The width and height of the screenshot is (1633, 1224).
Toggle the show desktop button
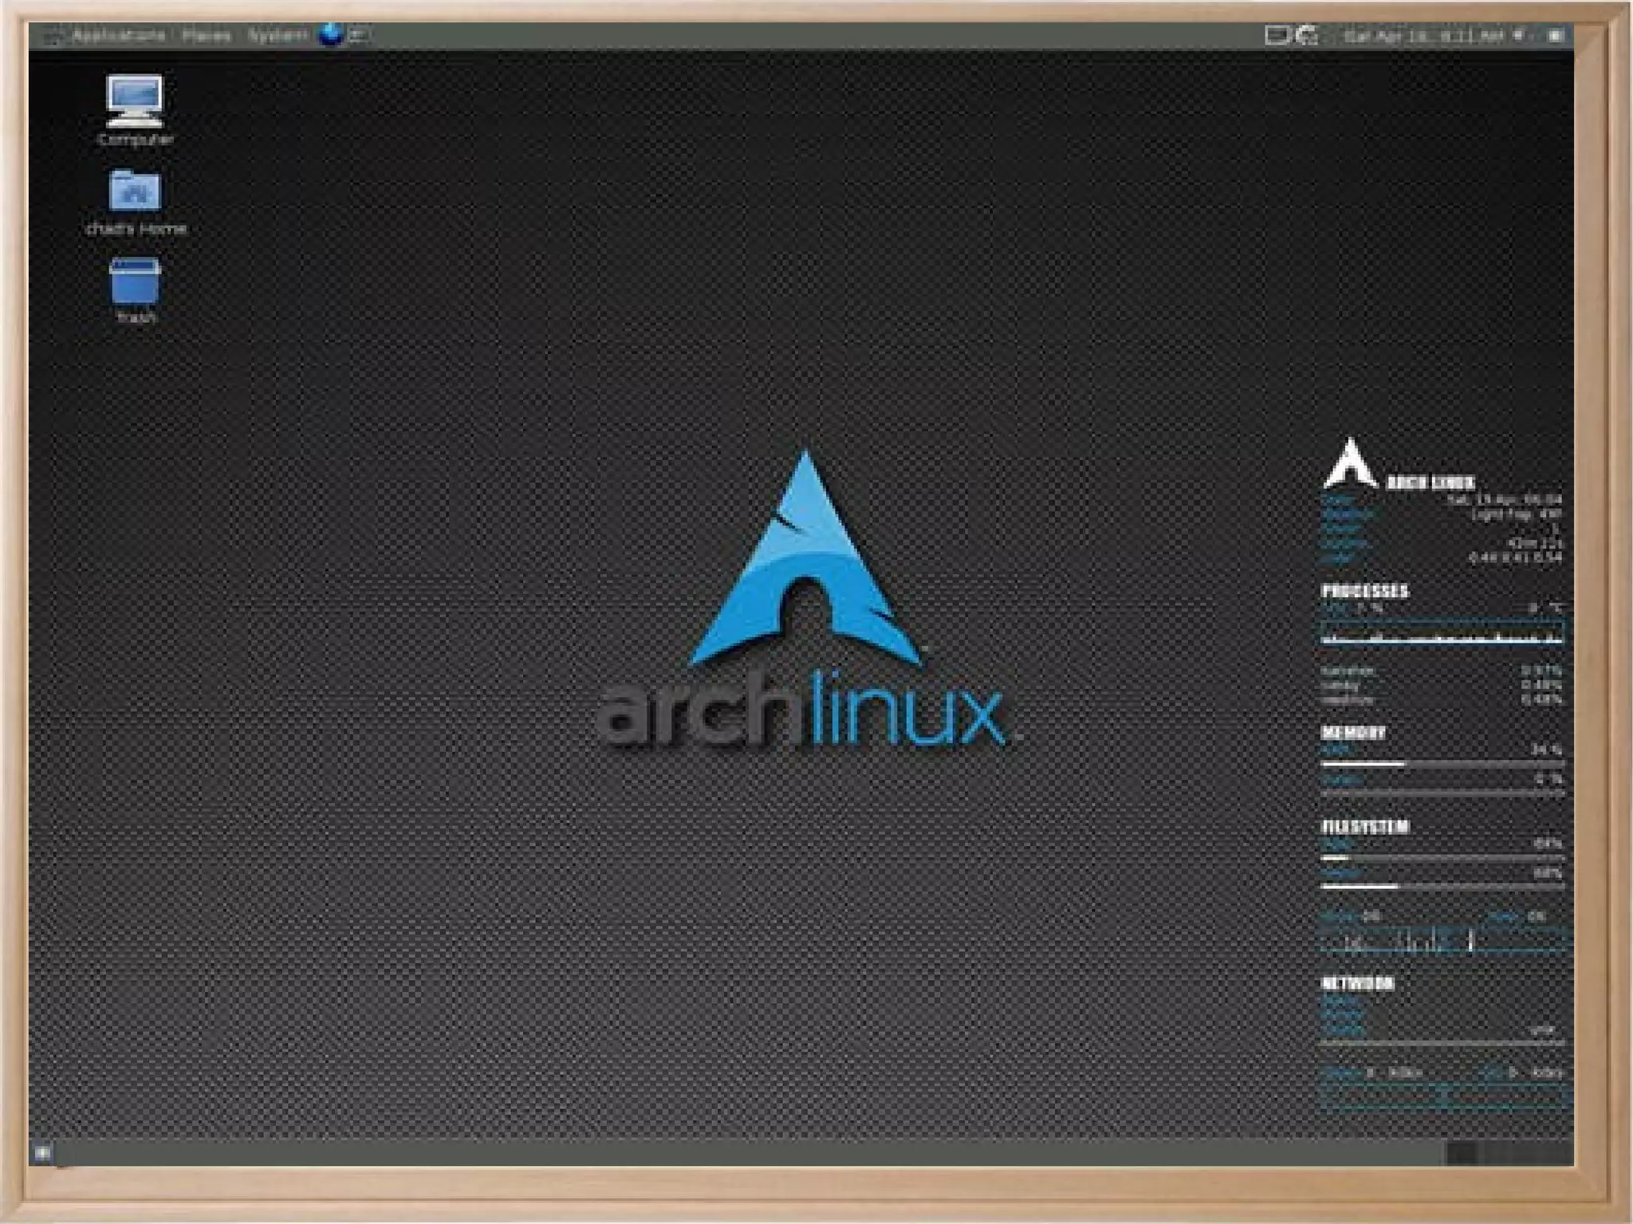[43, 1152]
